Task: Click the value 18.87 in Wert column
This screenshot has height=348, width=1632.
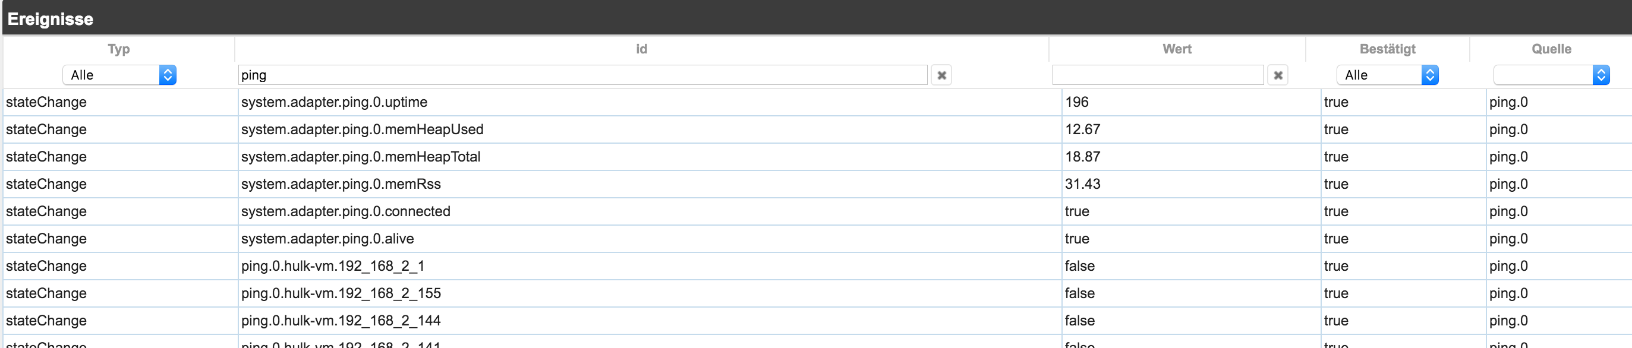Action: click(1082, 156)
